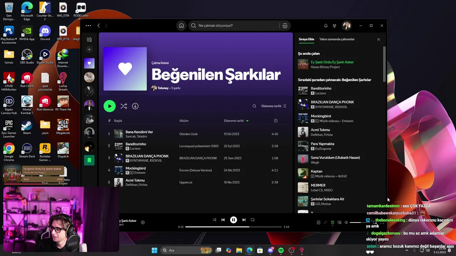This screenshot has width=456, height=256.
Task: Toggle Now Playing view
Action: point(318,223)
